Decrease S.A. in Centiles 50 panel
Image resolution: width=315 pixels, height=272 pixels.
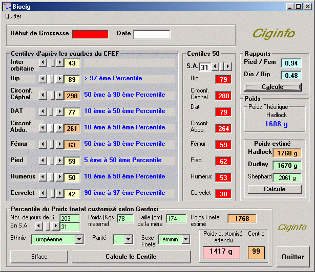pos(215,66)
